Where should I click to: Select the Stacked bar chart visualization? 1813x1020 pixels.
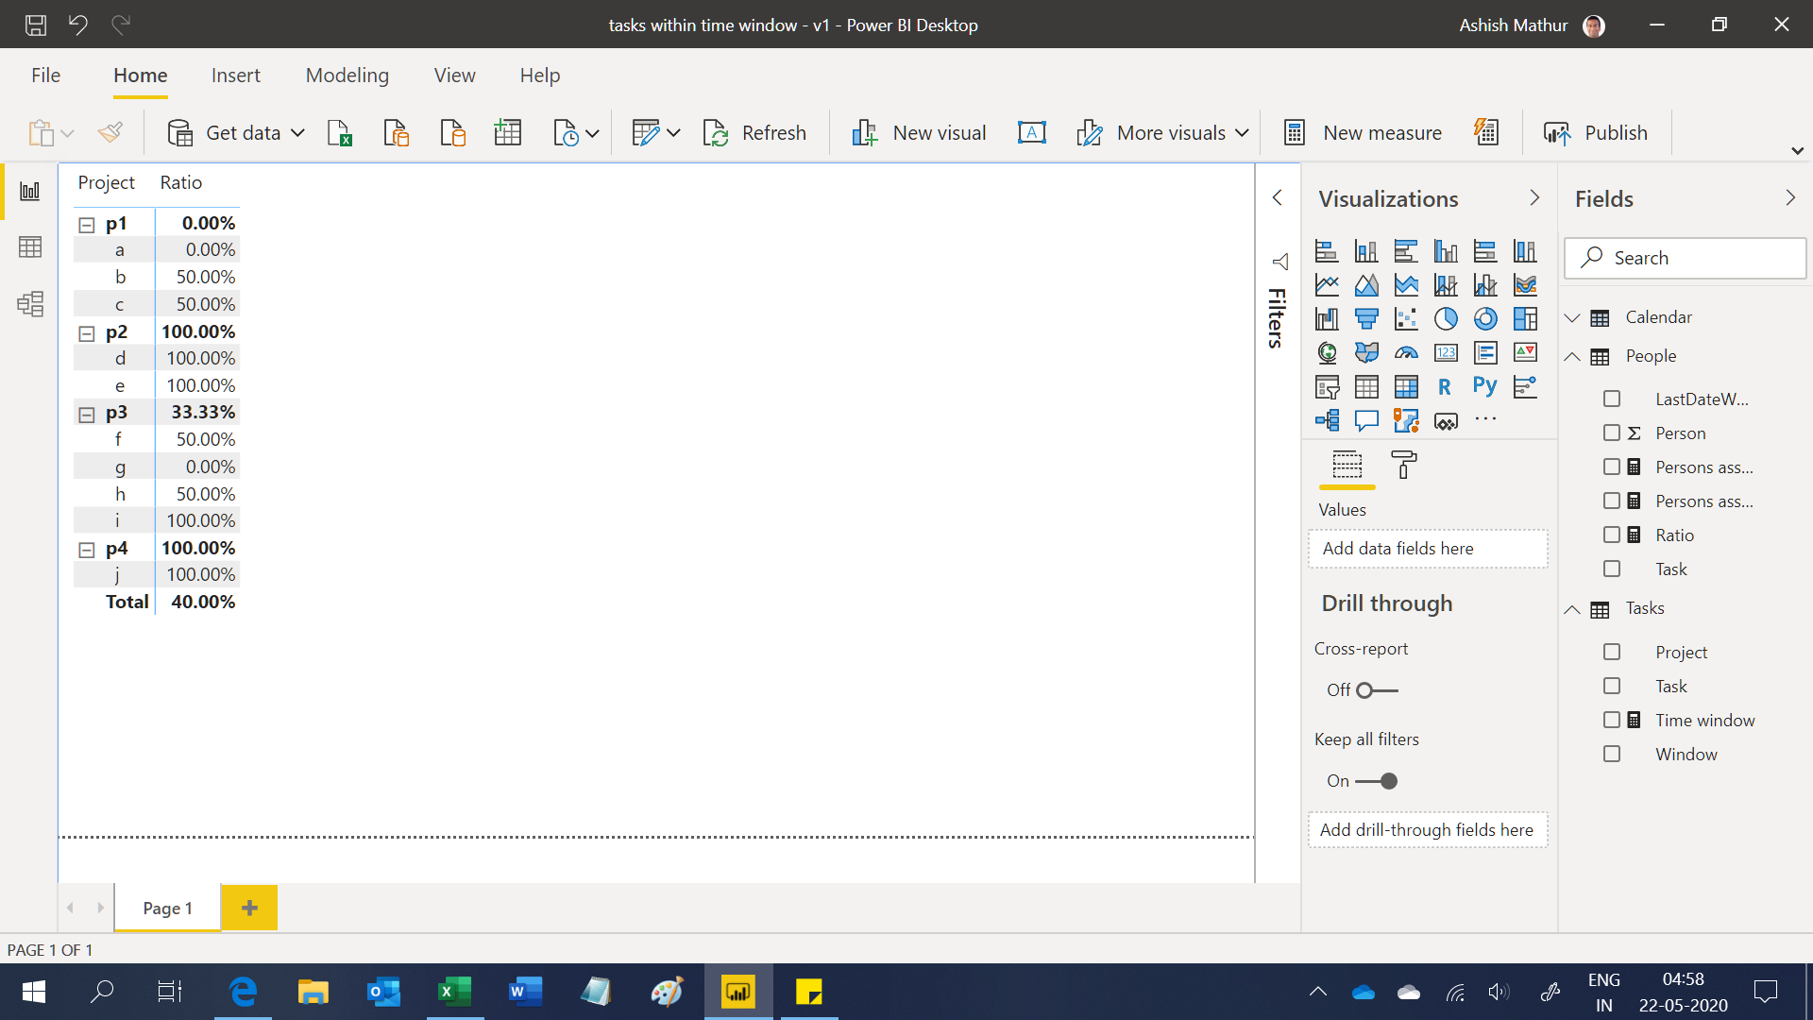(x=1327, y=251)
